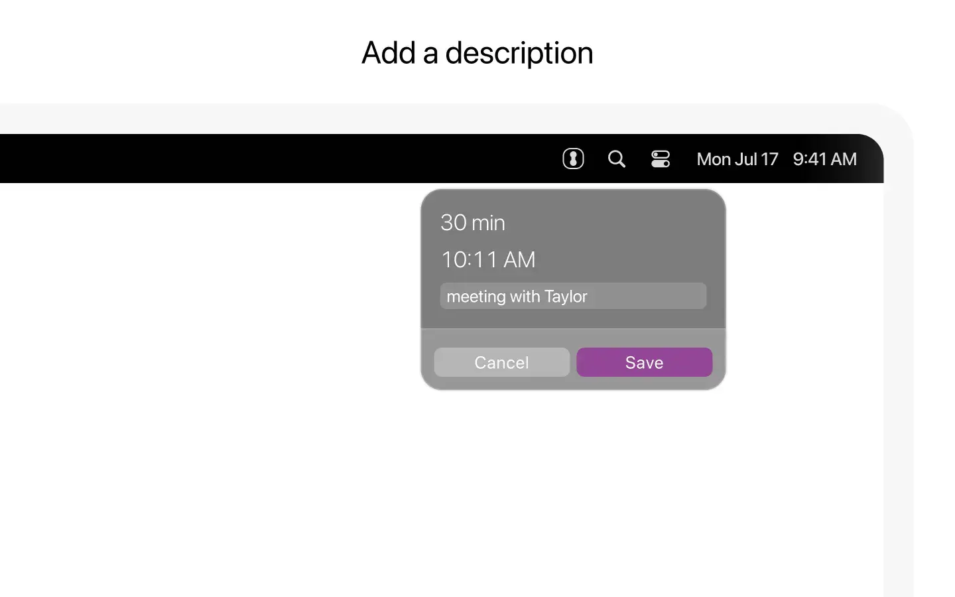Click "AM" in the 10:11 end time
This screenshot has width=955, height=597.
click(519, 260)
